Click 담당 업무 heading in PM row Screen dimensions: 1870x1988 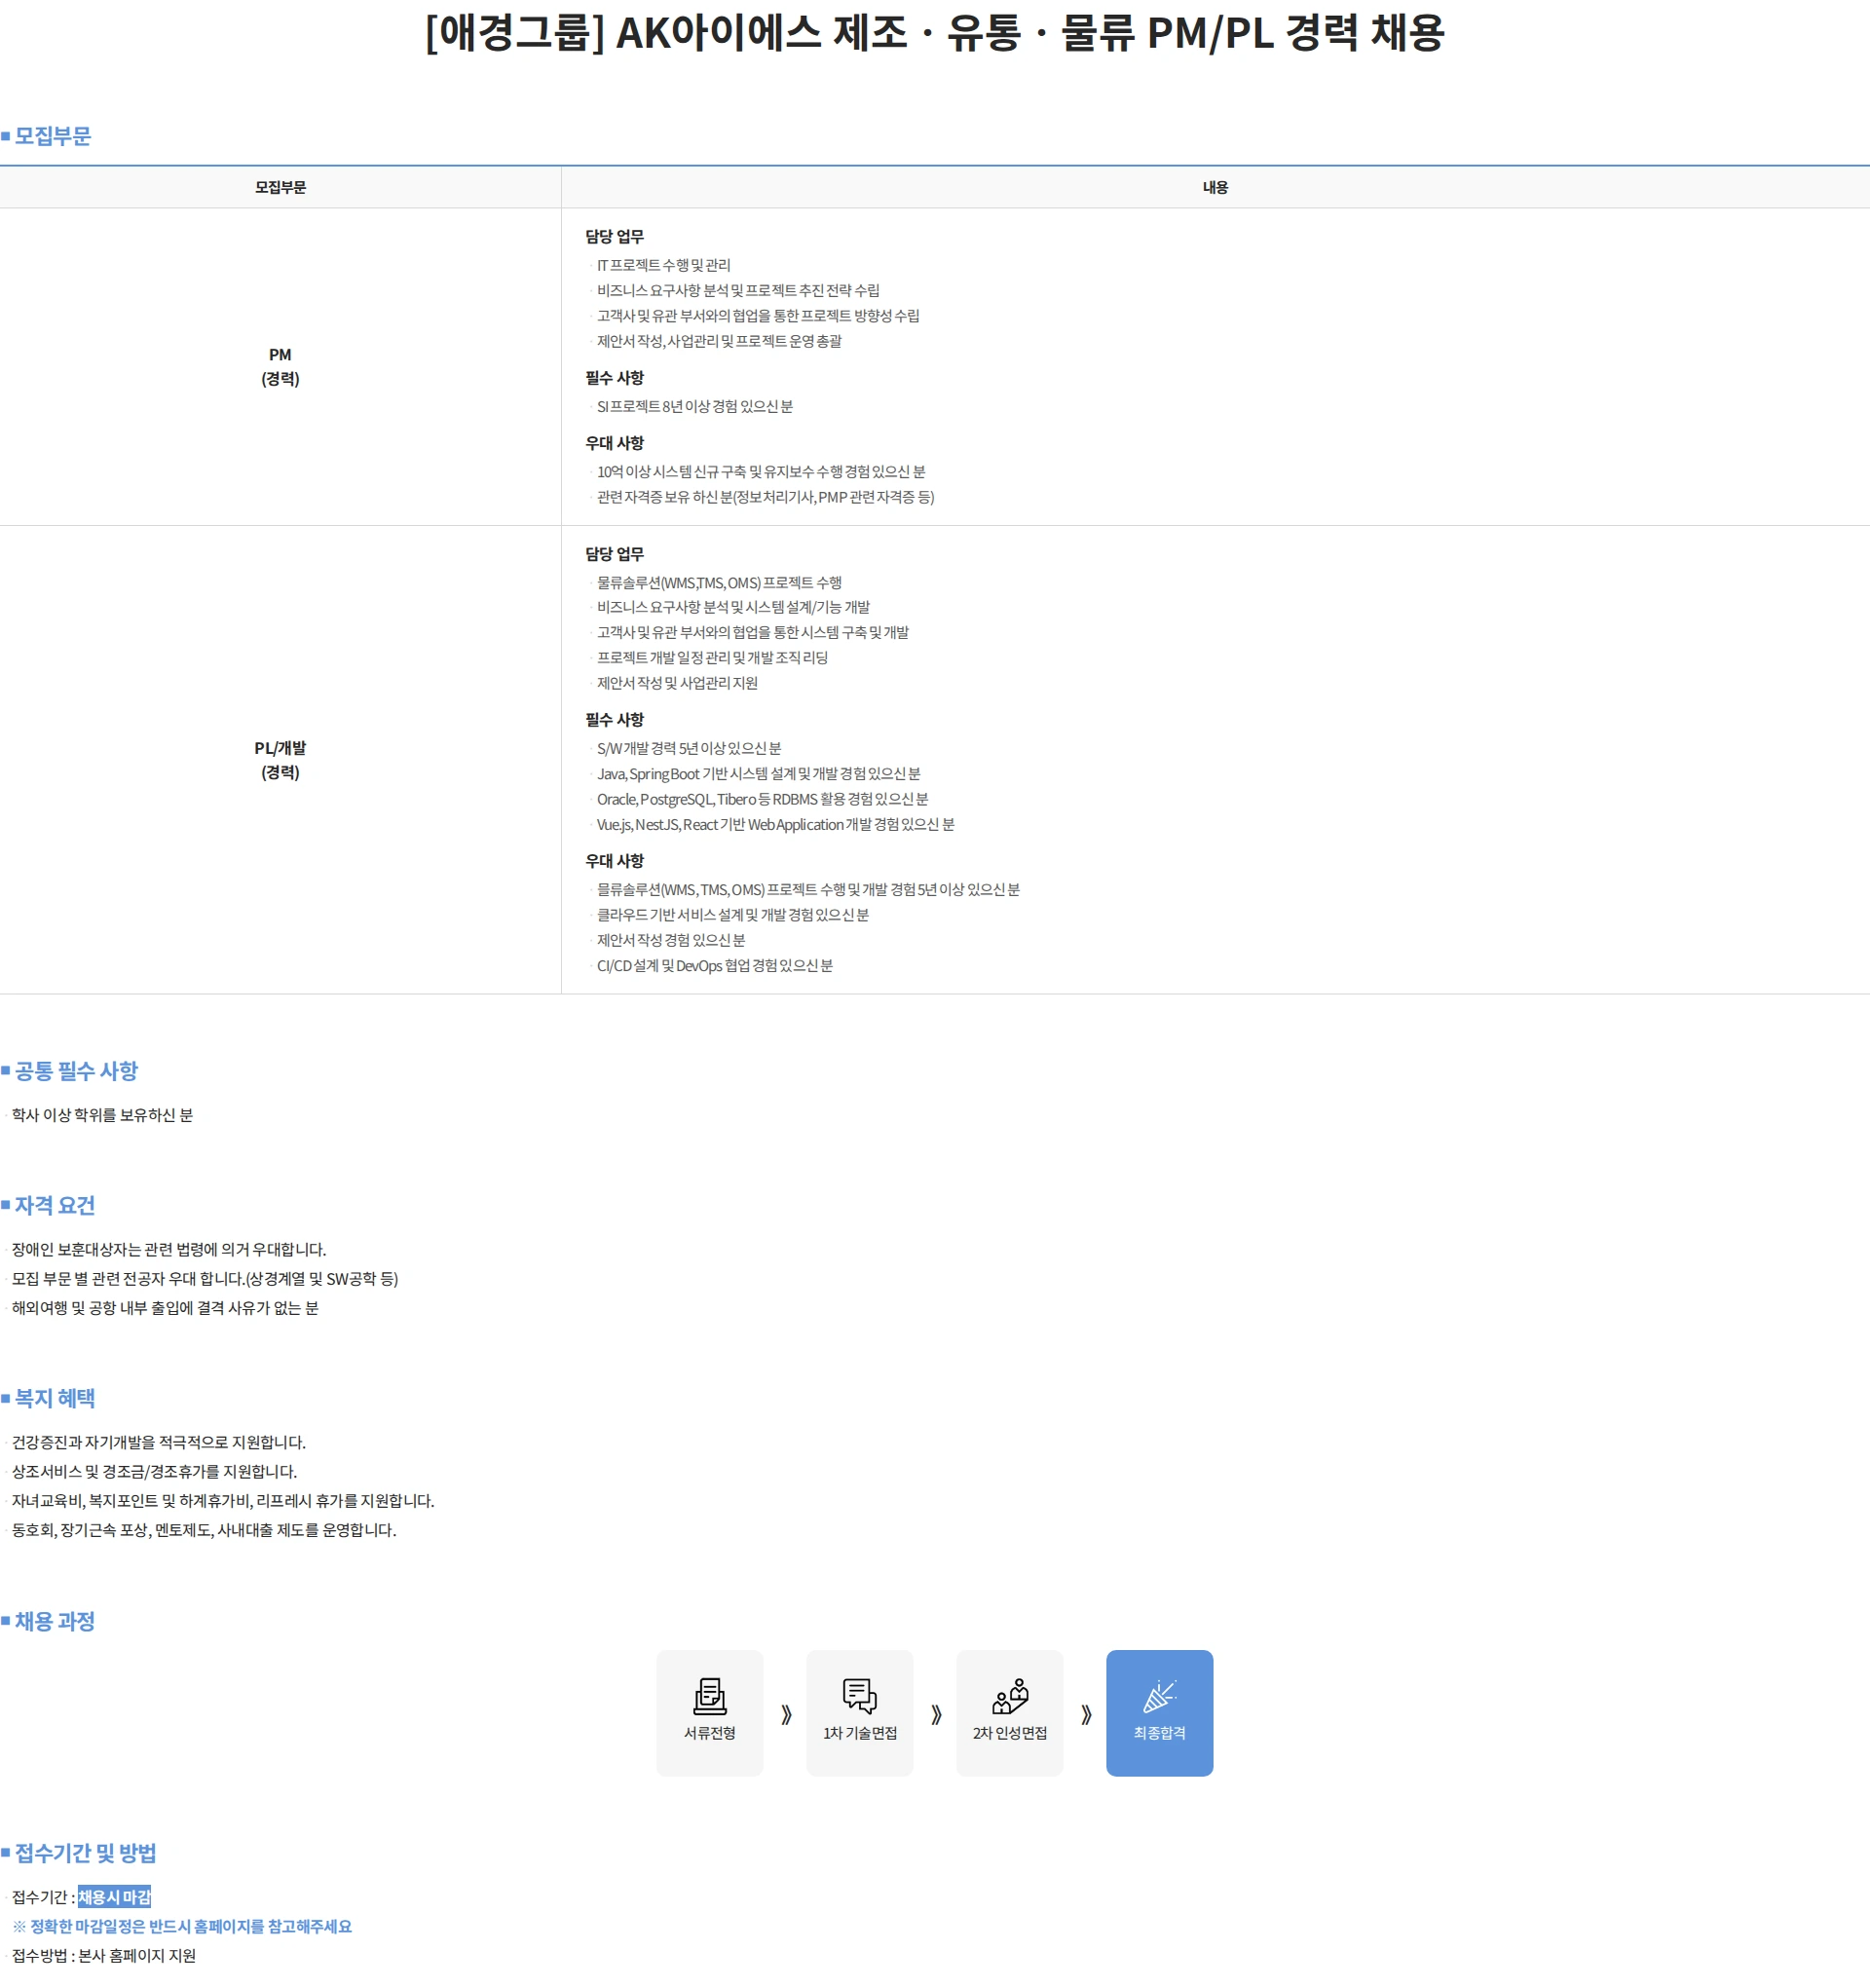[614, 236]
